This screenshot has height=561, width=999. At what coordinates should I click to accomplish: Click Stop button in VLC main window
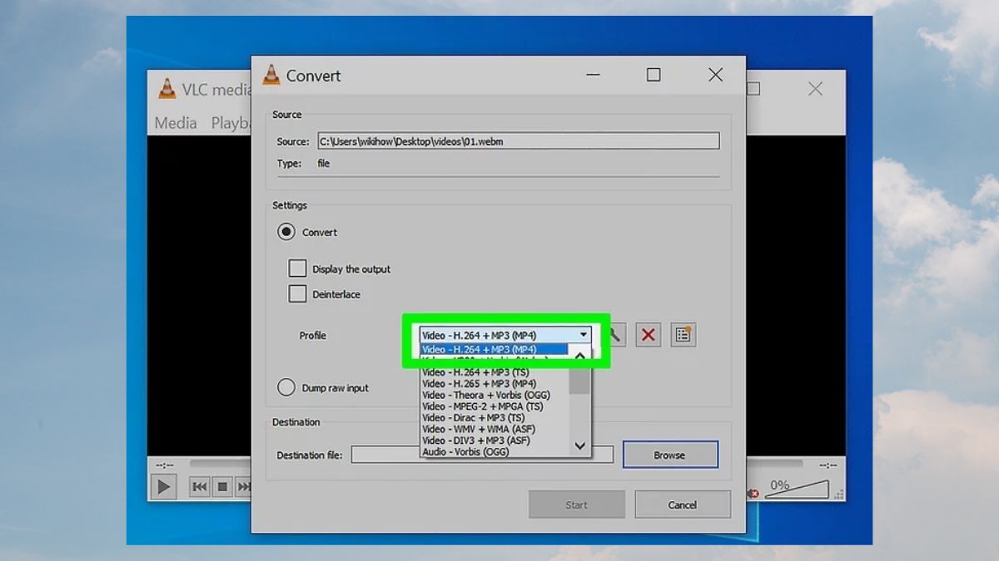click(x=222, y=486)
